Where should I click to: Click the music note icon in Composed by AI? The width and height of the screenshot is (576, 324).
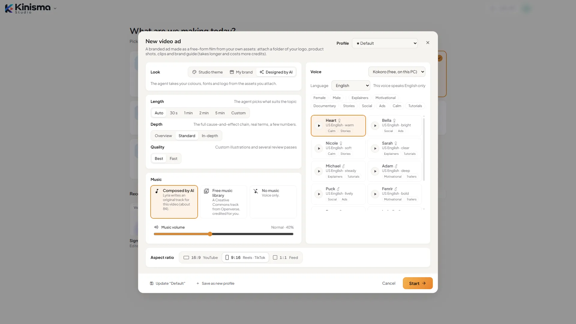pos(157,191)
